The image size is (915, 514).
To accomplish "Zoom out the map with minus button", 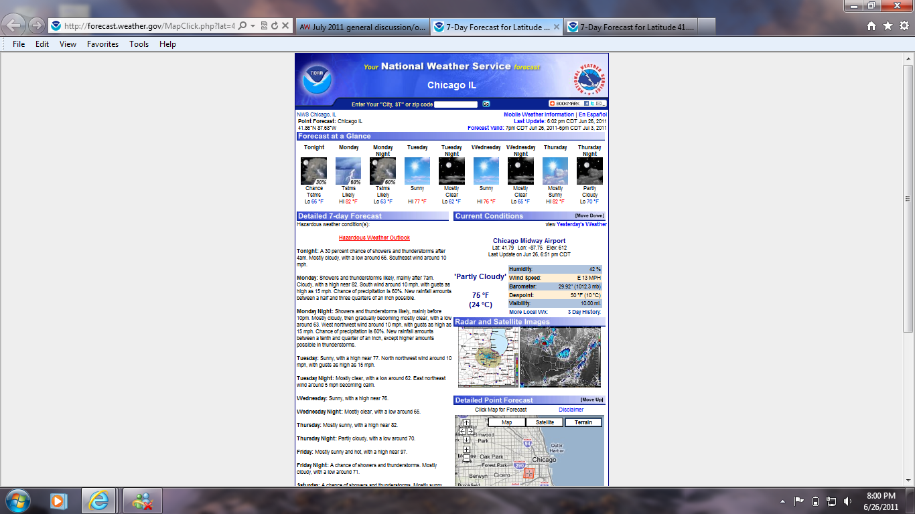I will (466, 458).
